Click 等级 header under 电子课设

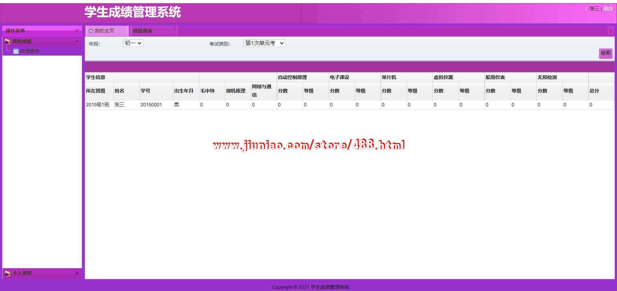tap(368, 91)
